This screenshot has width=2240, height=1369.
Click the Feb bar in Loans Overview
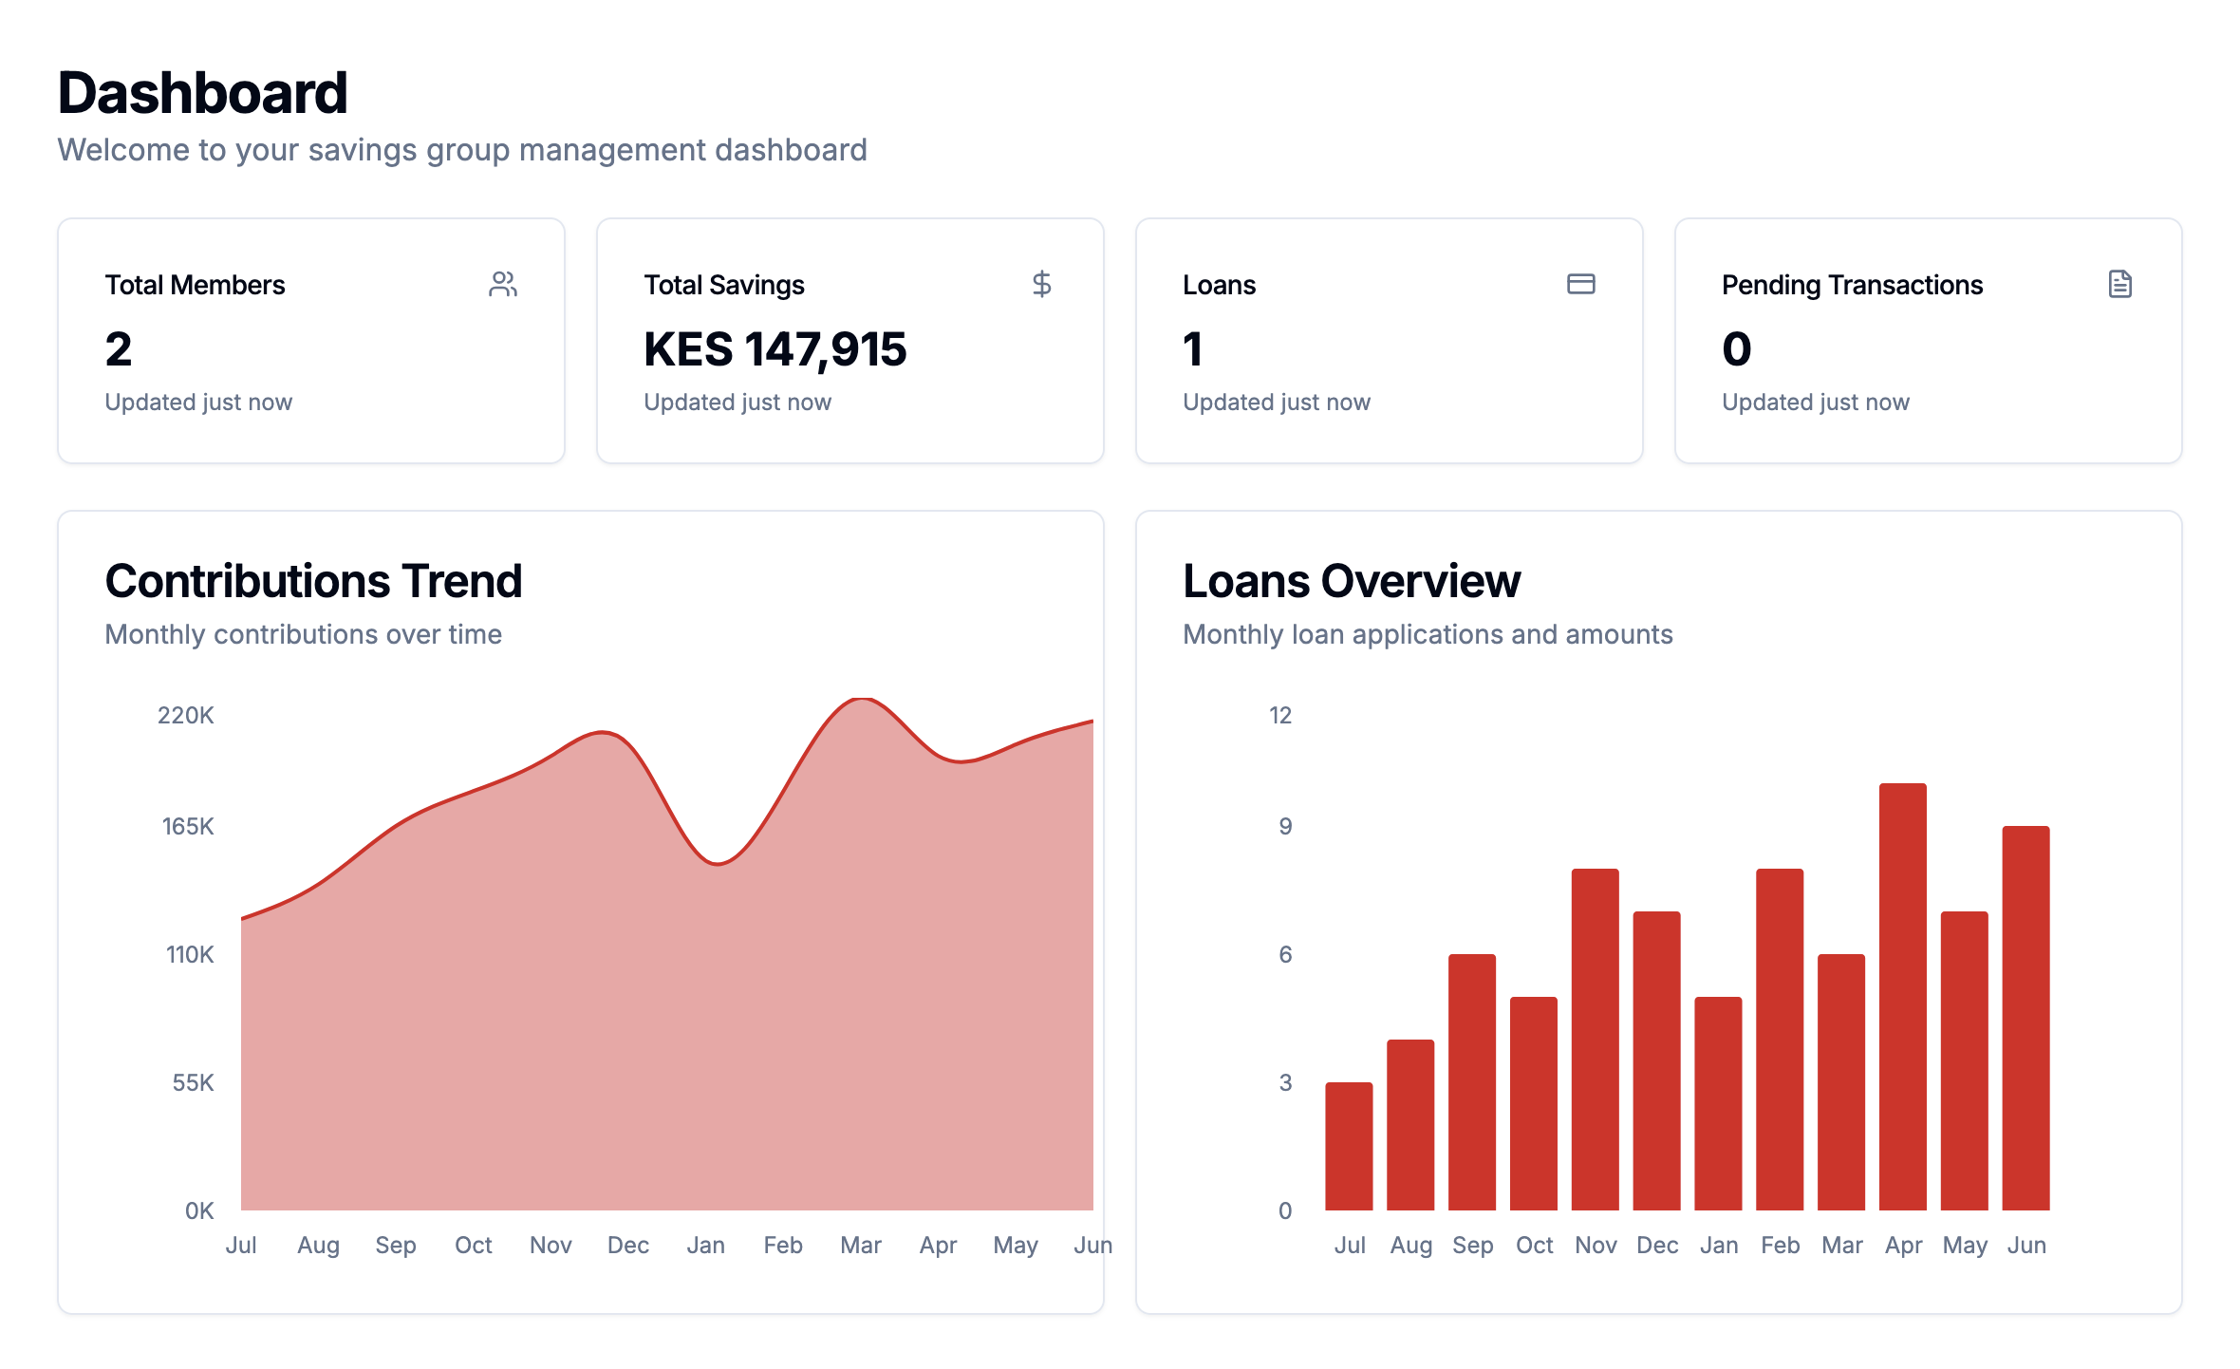(x=1780, y=1040)
